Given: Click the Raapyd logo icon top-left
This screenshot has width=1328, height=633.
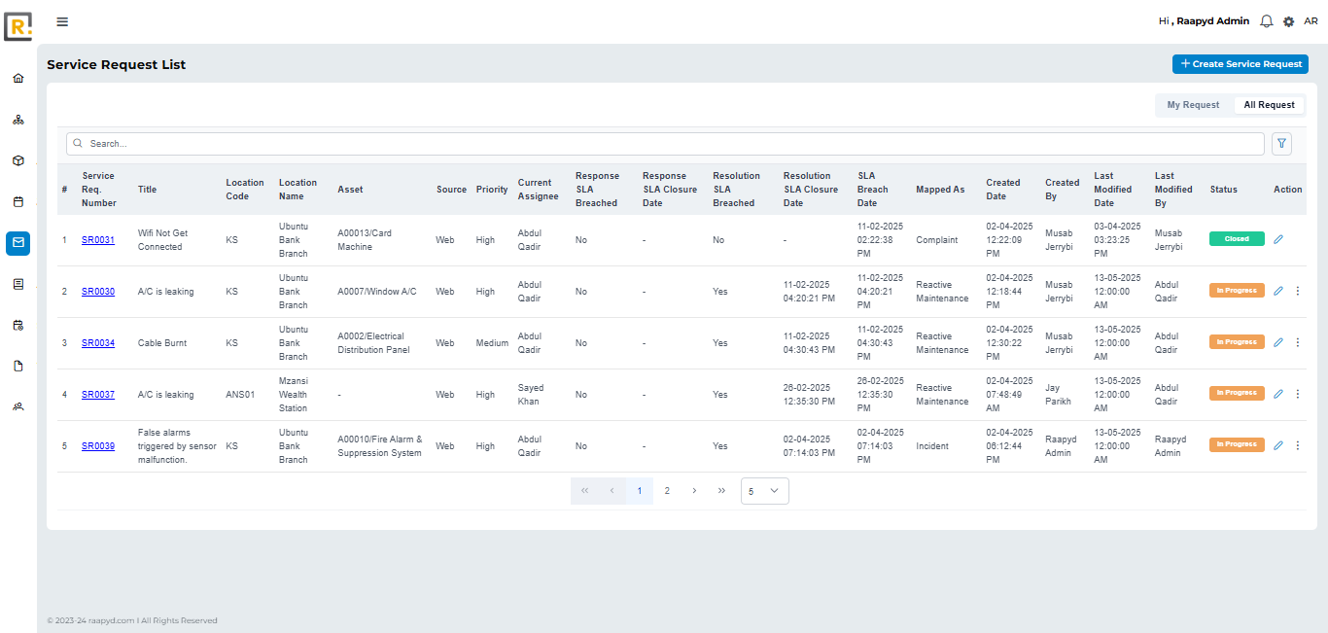Looking at the screenshot, I should 17,27.
